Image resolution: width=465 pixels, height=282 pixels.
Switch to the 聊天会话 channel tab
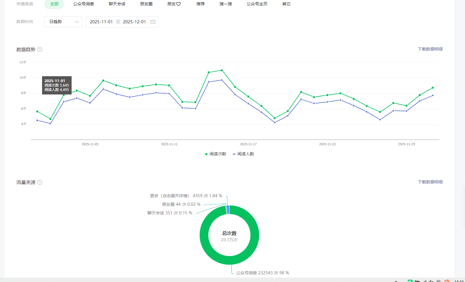click(117, 4)
